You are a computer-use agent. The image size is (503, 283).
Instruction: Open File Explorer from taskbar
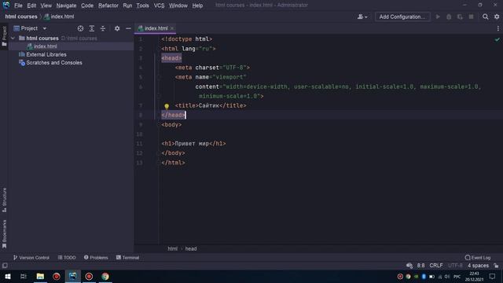(x=40, y=276)
